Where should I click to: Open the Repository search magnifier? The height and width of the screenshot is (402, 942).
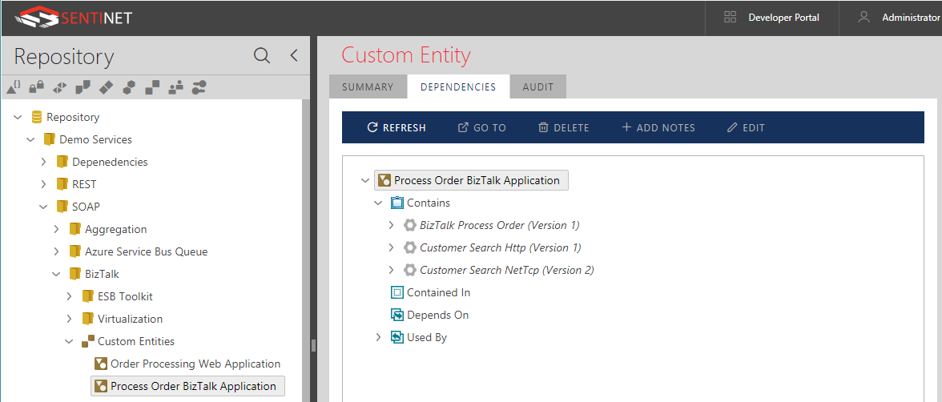(x=262, y=56)
